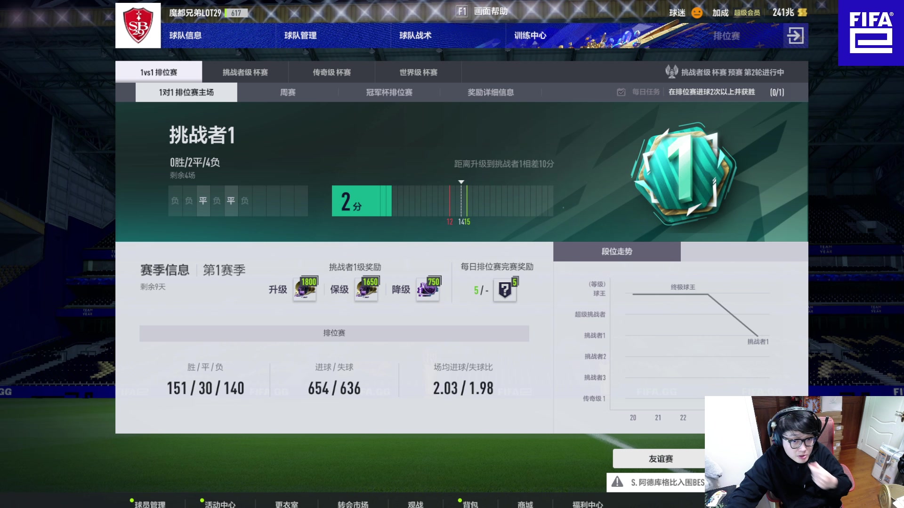Viewport: 904px width, 508px height.
Task: Click the FIFA logo in the corner
Action: (871, 32)
